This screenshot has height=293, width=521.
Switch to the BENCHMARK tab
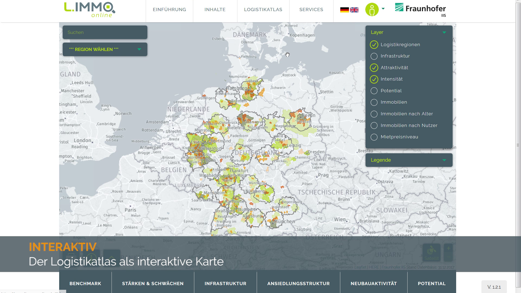point(85,284)
